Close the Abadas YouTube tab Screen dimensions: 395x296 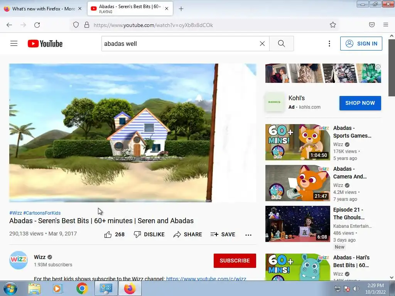pos(167,8)
